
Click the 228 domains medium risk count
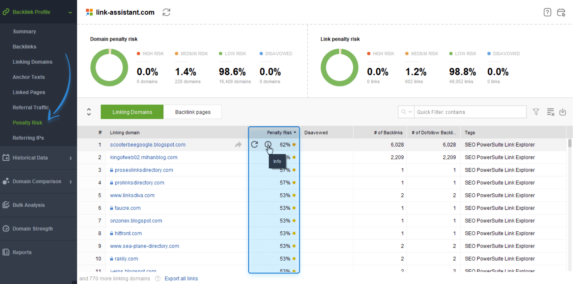point(187,82)
